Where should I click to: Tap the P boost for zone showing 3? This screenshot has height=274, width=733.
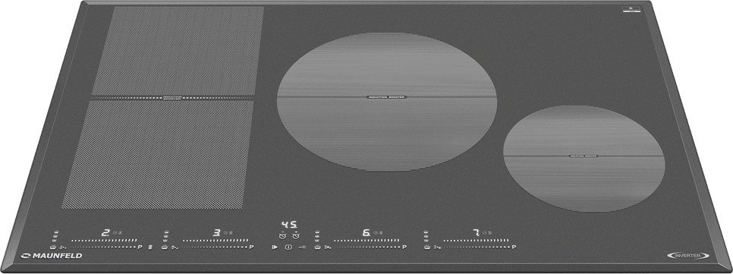[x=251, y=247]
